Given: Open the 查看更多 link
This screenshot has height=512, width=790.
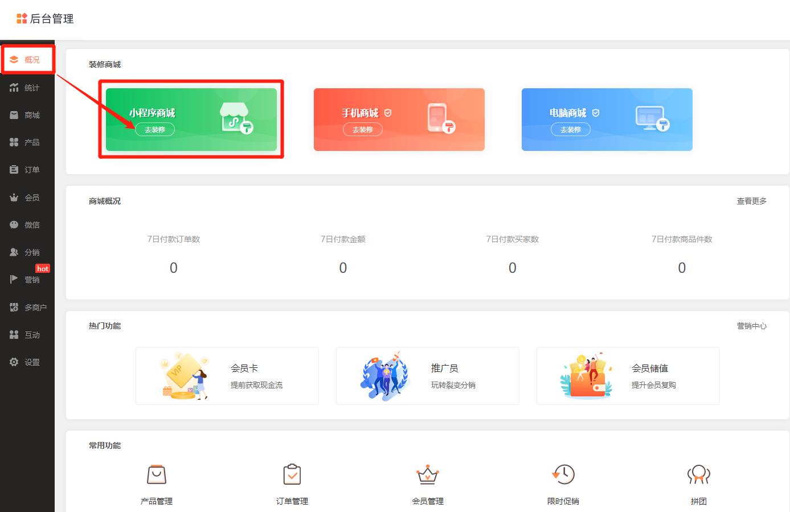Looking at the screenshot, I should click(751, 200).
